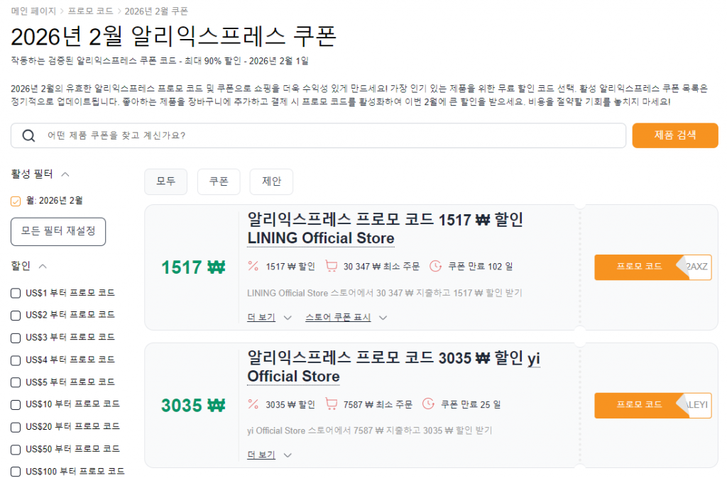Click the percent icon on the LINING coupon
Image resolution: width=727 pixels, height=478 pixels.
pyautogui.click(x=252, y=266)
